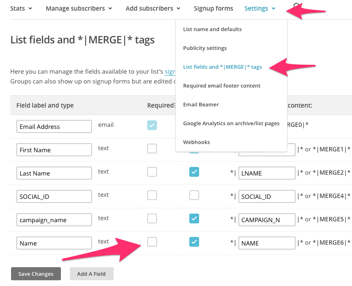Edit the CAMPAIGN_N merge tag field
This screenshot has height=286, width=352.
267,220
